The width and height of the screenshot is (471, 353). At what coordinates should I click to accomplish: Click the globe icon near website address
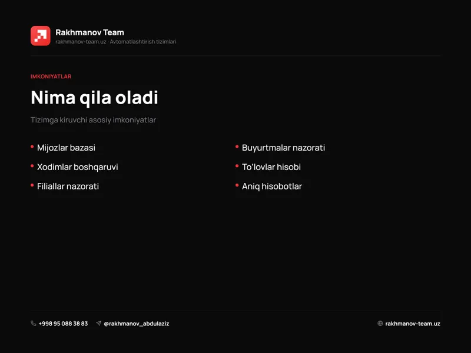[x=380, y=323]
